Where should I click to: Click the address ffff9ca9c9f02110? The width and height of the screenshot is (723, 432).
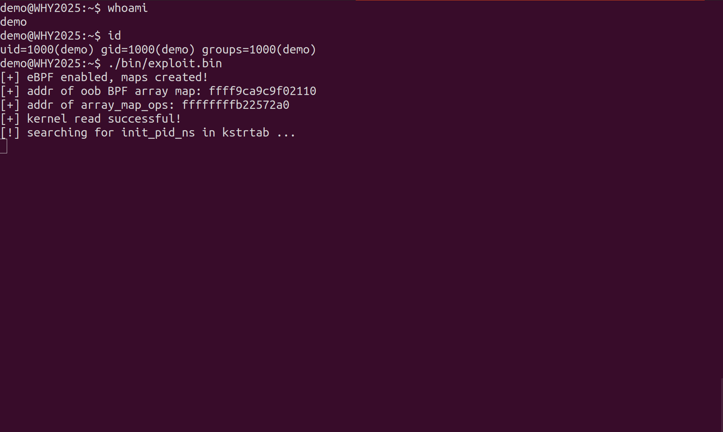262,91
